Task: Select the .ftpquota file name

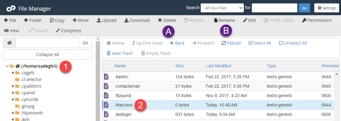Action: (x=123, y=96)
